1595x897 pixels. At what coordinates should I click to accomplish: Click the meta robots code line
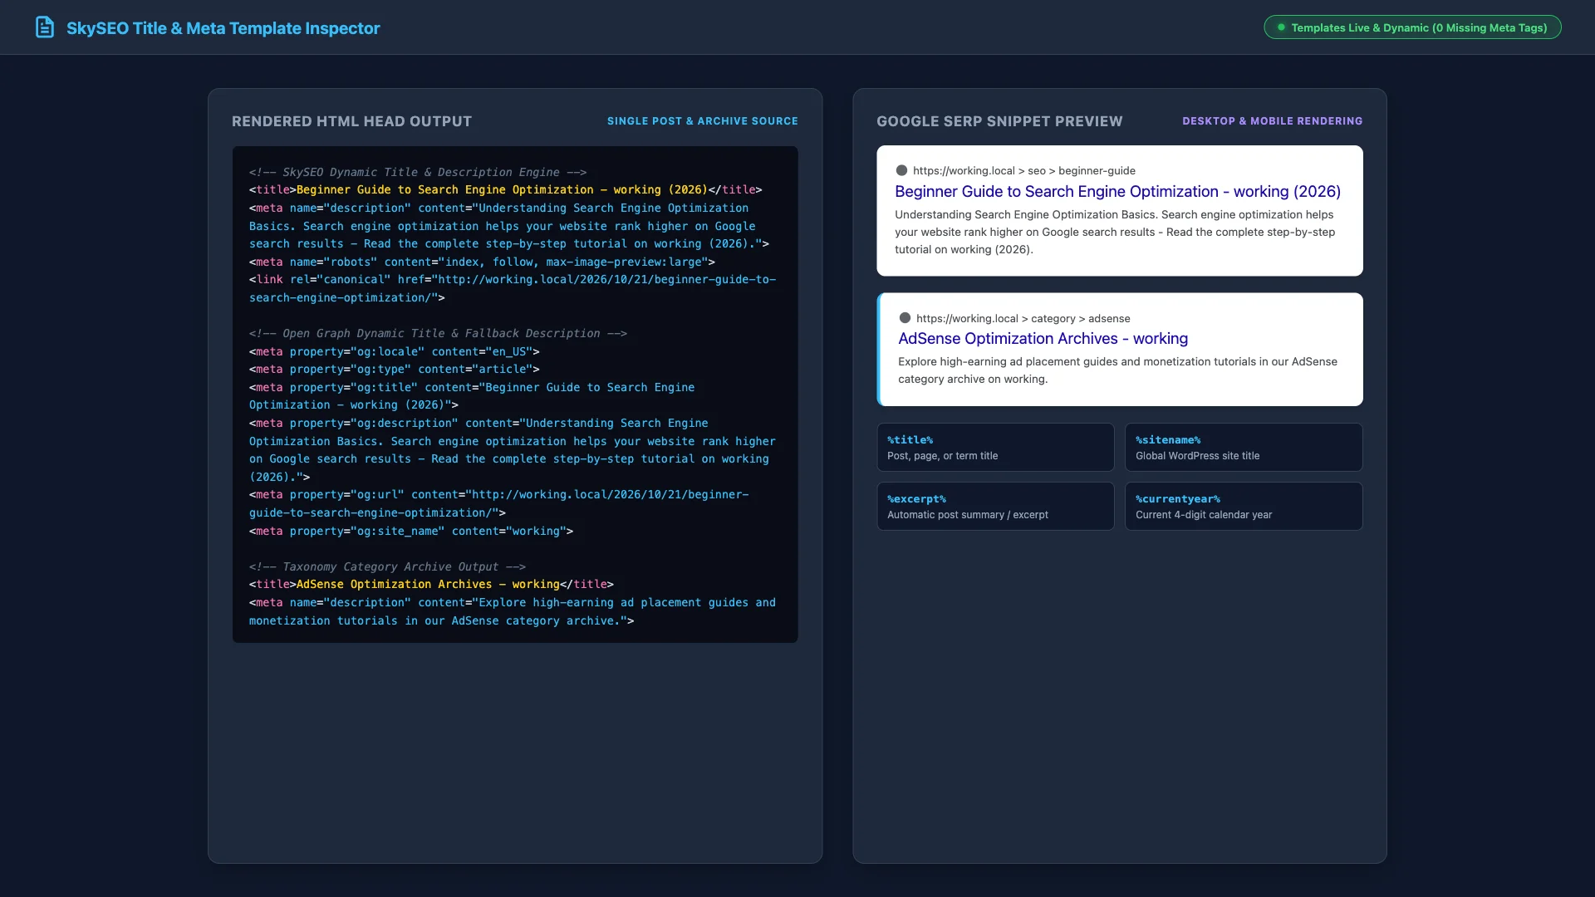point(482,262)
